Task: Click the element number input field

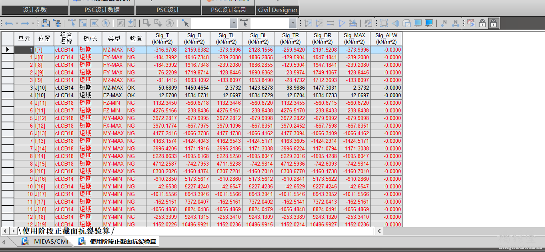Action: pos(270,24)
